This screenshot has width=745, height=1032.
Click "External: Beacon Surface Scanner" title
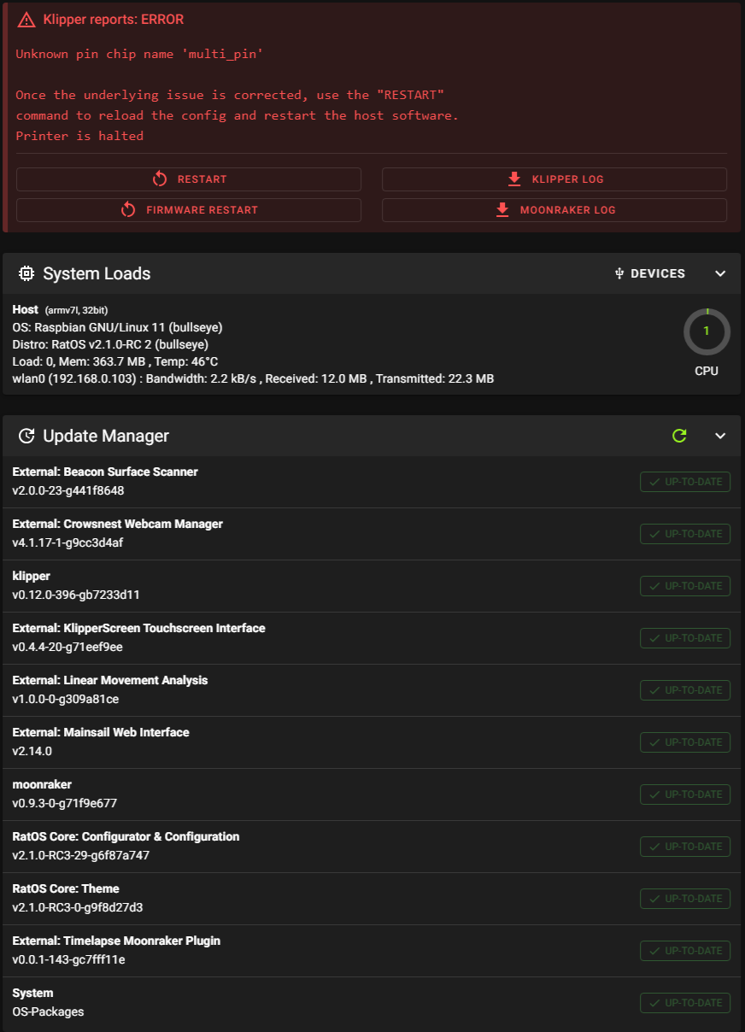[105, 472]
